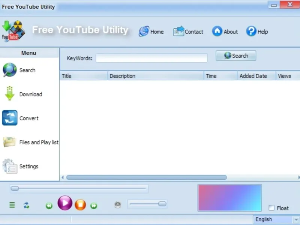Click the Contact link text

click(x=194, y=32)
